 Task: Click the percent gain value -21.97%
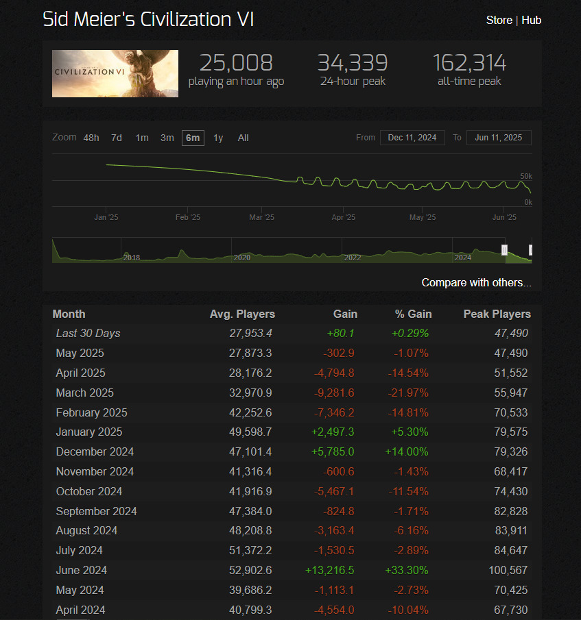pyautogui.click(x=408, y=393)
